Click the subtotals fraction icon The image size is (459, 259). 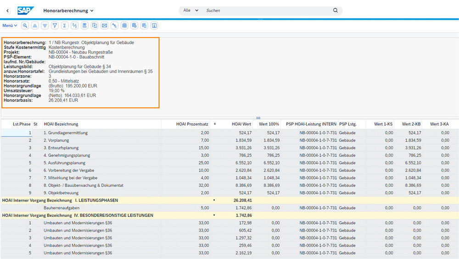pos(75,26)
